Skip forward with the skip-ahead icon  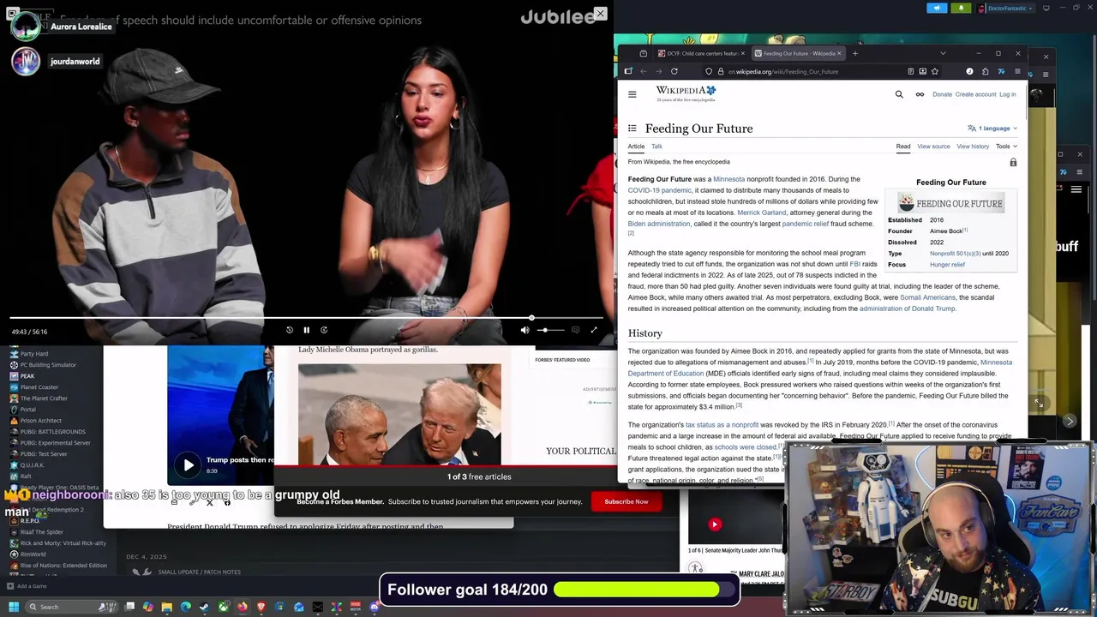324,330
